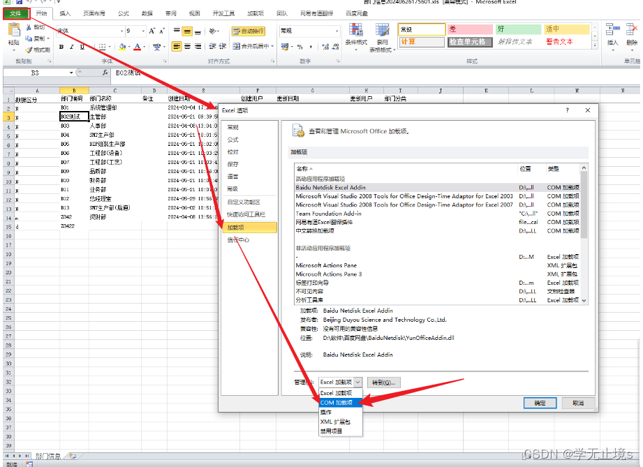Screen dimensions: 643x467
Task: Click the 取消 button in Excel Options
Action: point(578,403)
